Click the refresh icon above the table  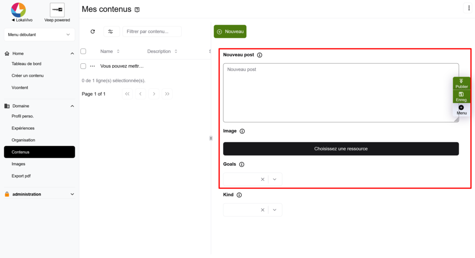(x=93, y=31)
